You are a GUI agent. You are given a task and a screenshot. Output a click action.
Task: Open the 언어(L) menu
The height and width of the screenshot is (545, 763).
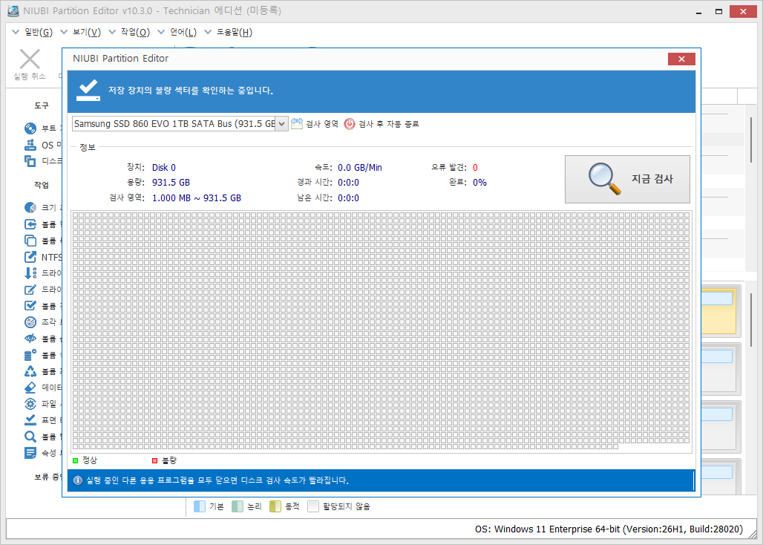pyautogui.click(x=183, y=33)
